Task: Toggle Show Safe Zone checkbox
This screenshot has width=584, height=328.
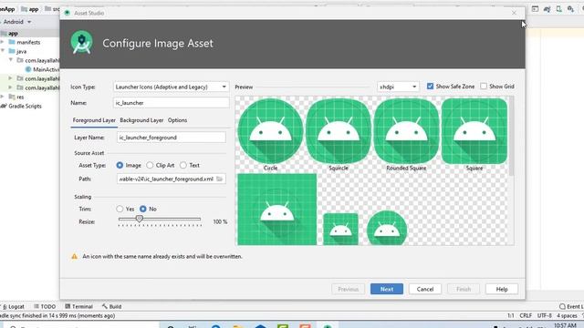Action: pyautogui.click(x=430, y=86)
